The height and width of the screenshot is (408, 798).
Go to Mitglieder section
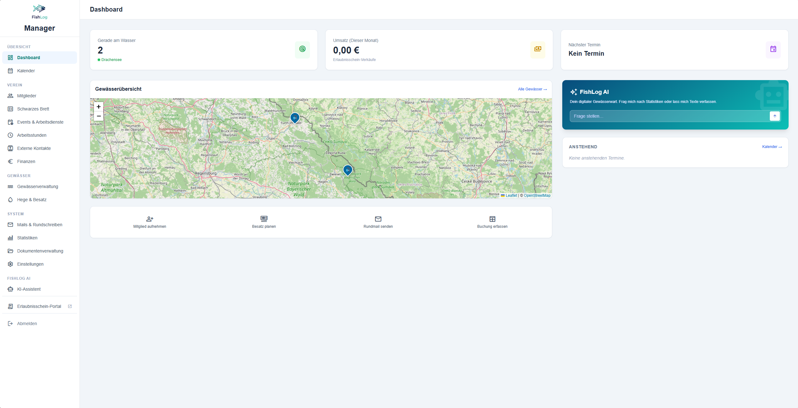pyautogui.click(x=39, y=96)
